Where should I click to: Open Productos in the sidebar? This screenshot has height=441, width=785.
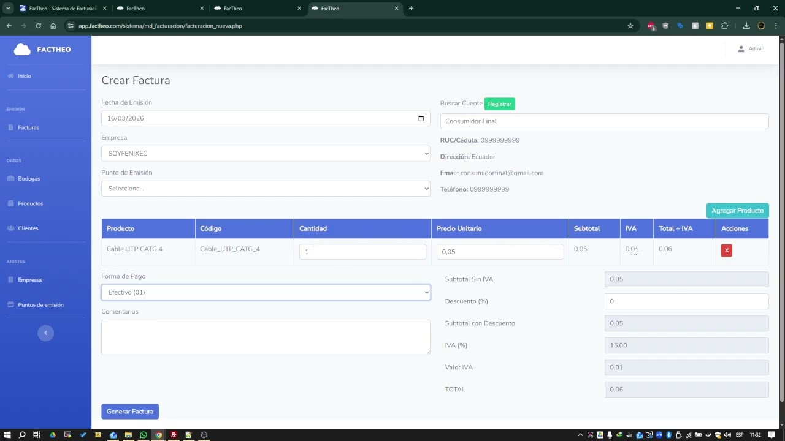click(x=25, y=203)
